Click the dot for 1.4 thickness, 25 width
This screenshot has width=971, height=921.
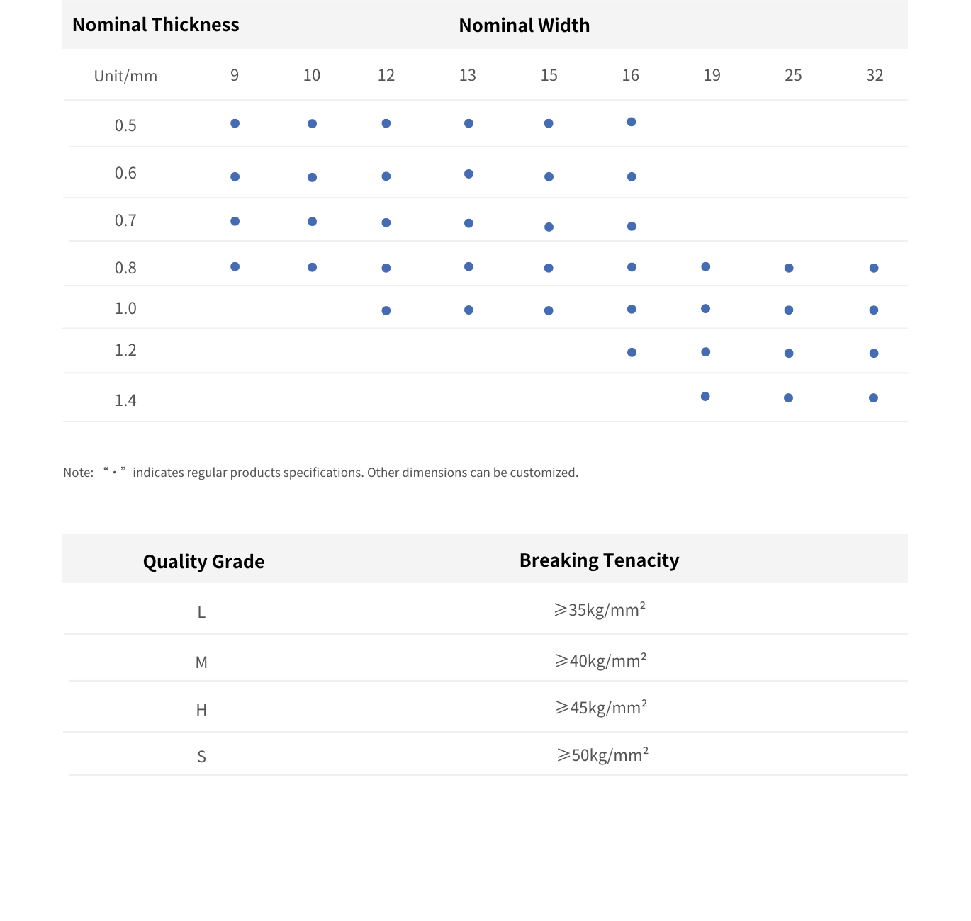click(x=788, y=397)
